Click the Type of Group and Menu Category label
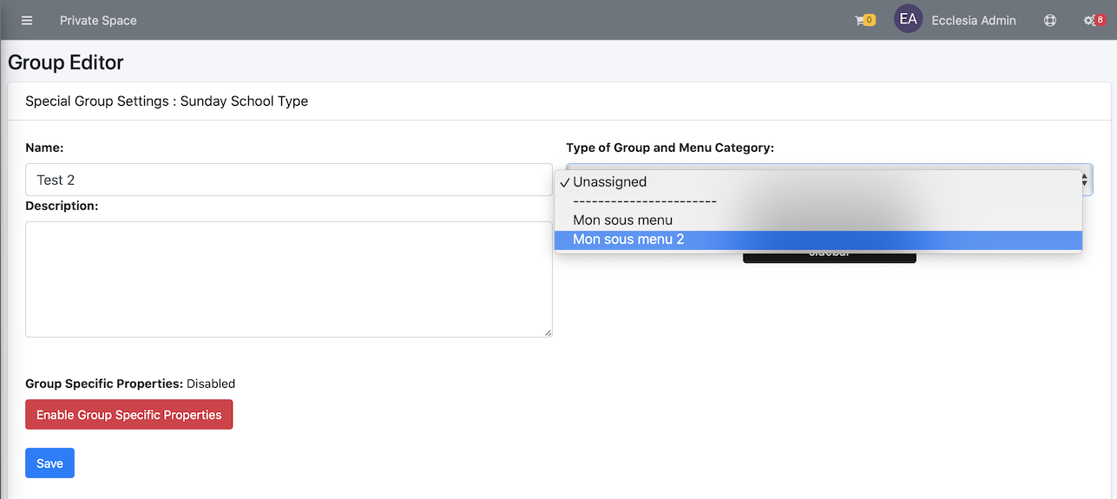Screen dimensions: 1117x499 [x=670, y=148]
